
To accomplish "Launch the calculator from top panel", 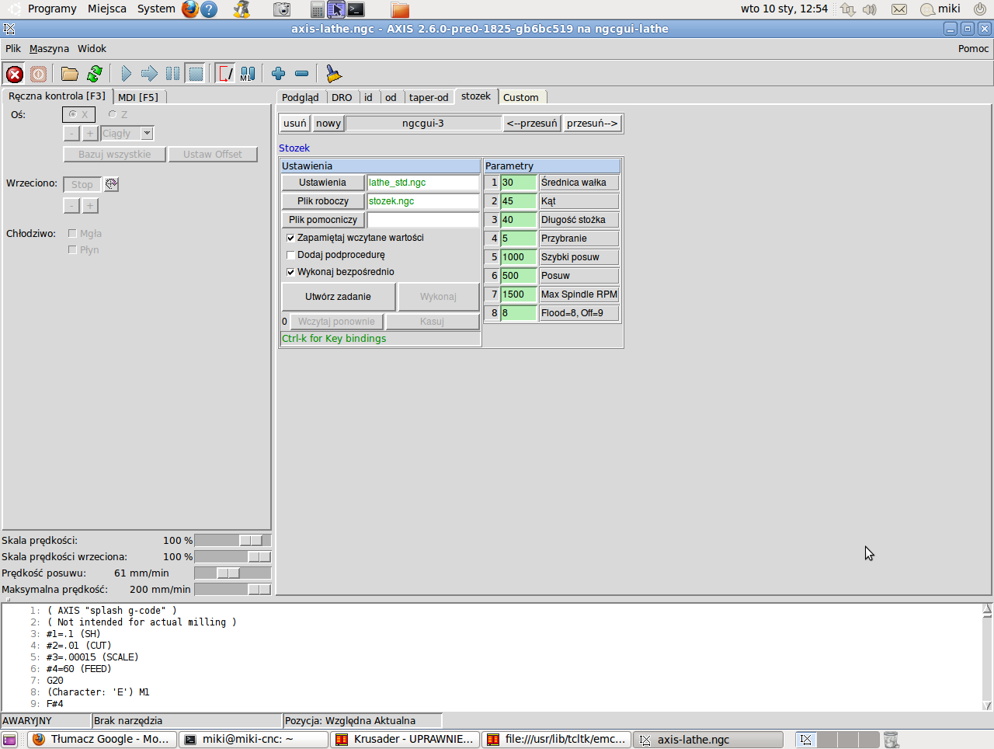I will tap(317, 9).
